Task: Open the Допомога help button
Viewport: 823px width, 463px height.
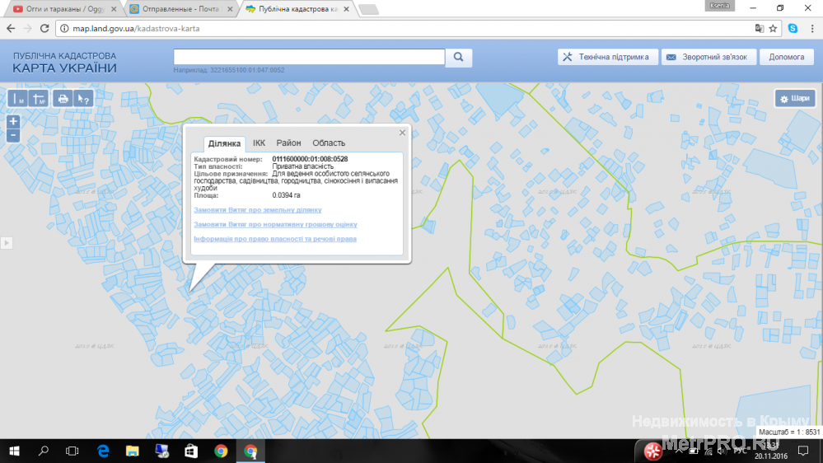Action: coord(786,57)
